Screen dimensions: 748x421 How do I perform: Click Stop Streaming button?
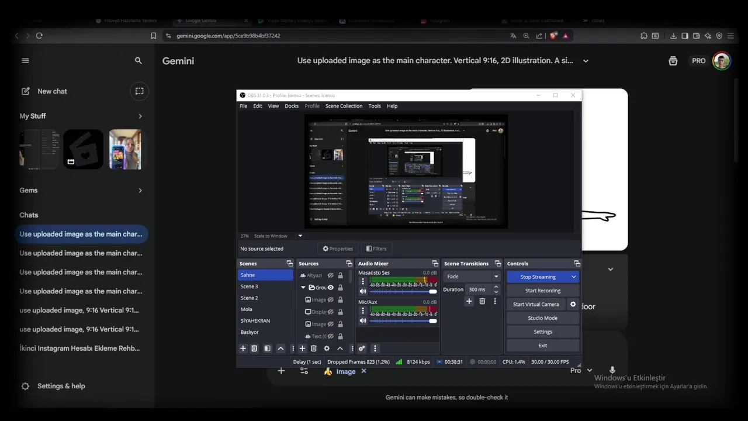538,277
